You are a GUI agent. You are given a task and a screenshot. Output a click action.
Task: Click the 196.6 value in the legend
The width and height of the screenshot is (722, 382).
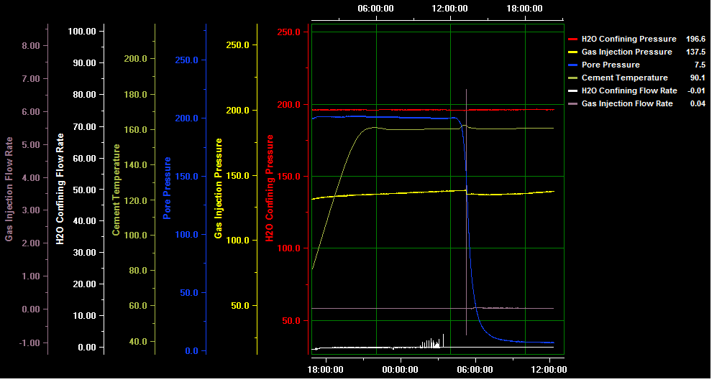695,39
